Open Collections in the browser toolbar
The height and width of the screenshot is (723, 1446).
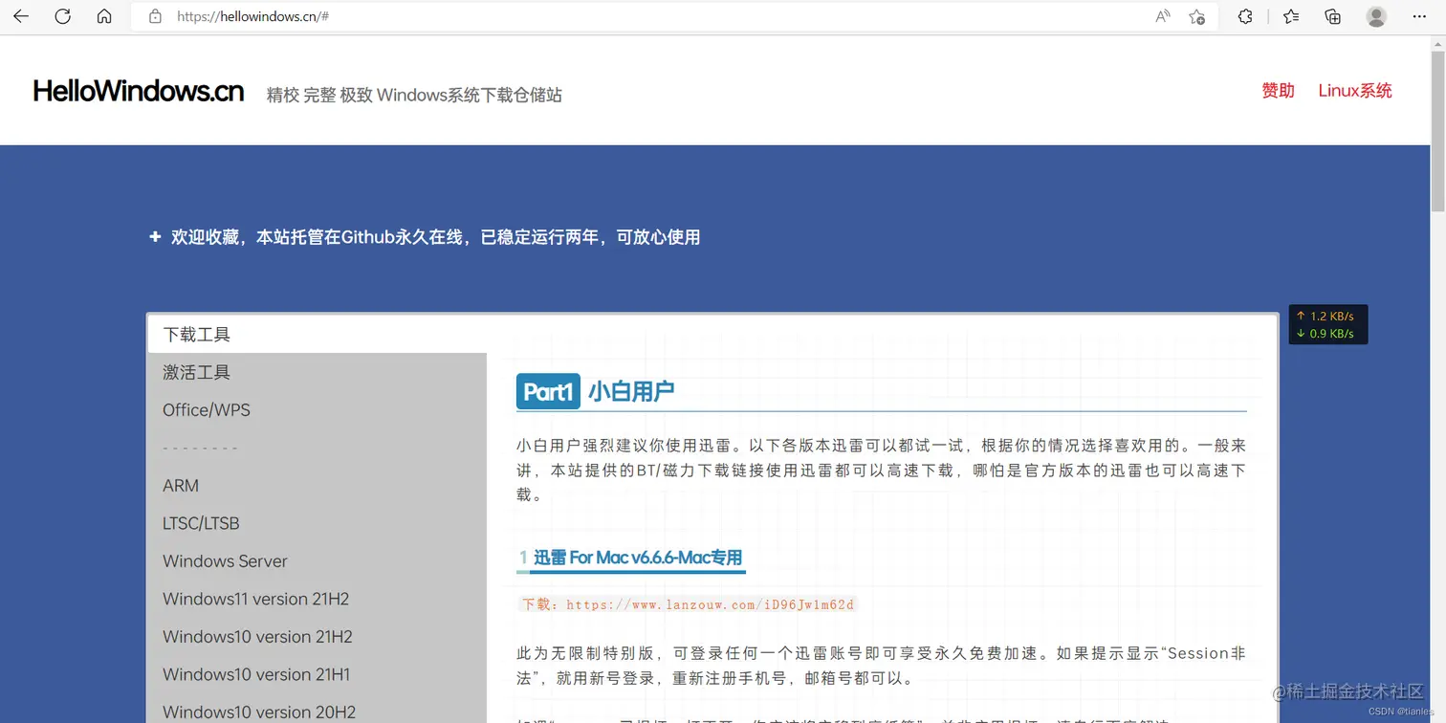point(1332,16)
